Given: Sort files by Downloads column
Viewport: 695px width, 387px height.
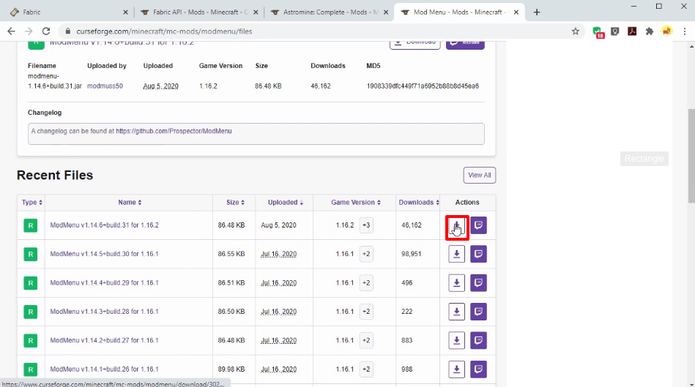Looking at the screenshot, I should [419, 203].
